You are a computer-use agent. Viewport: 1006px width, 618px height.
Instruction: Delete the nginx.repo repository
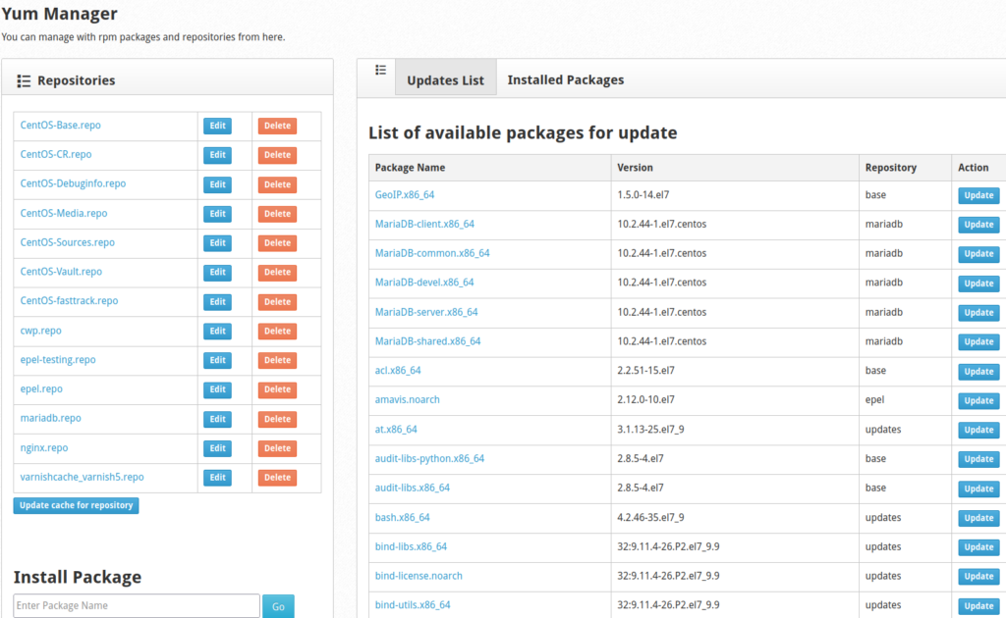point(277,448)
